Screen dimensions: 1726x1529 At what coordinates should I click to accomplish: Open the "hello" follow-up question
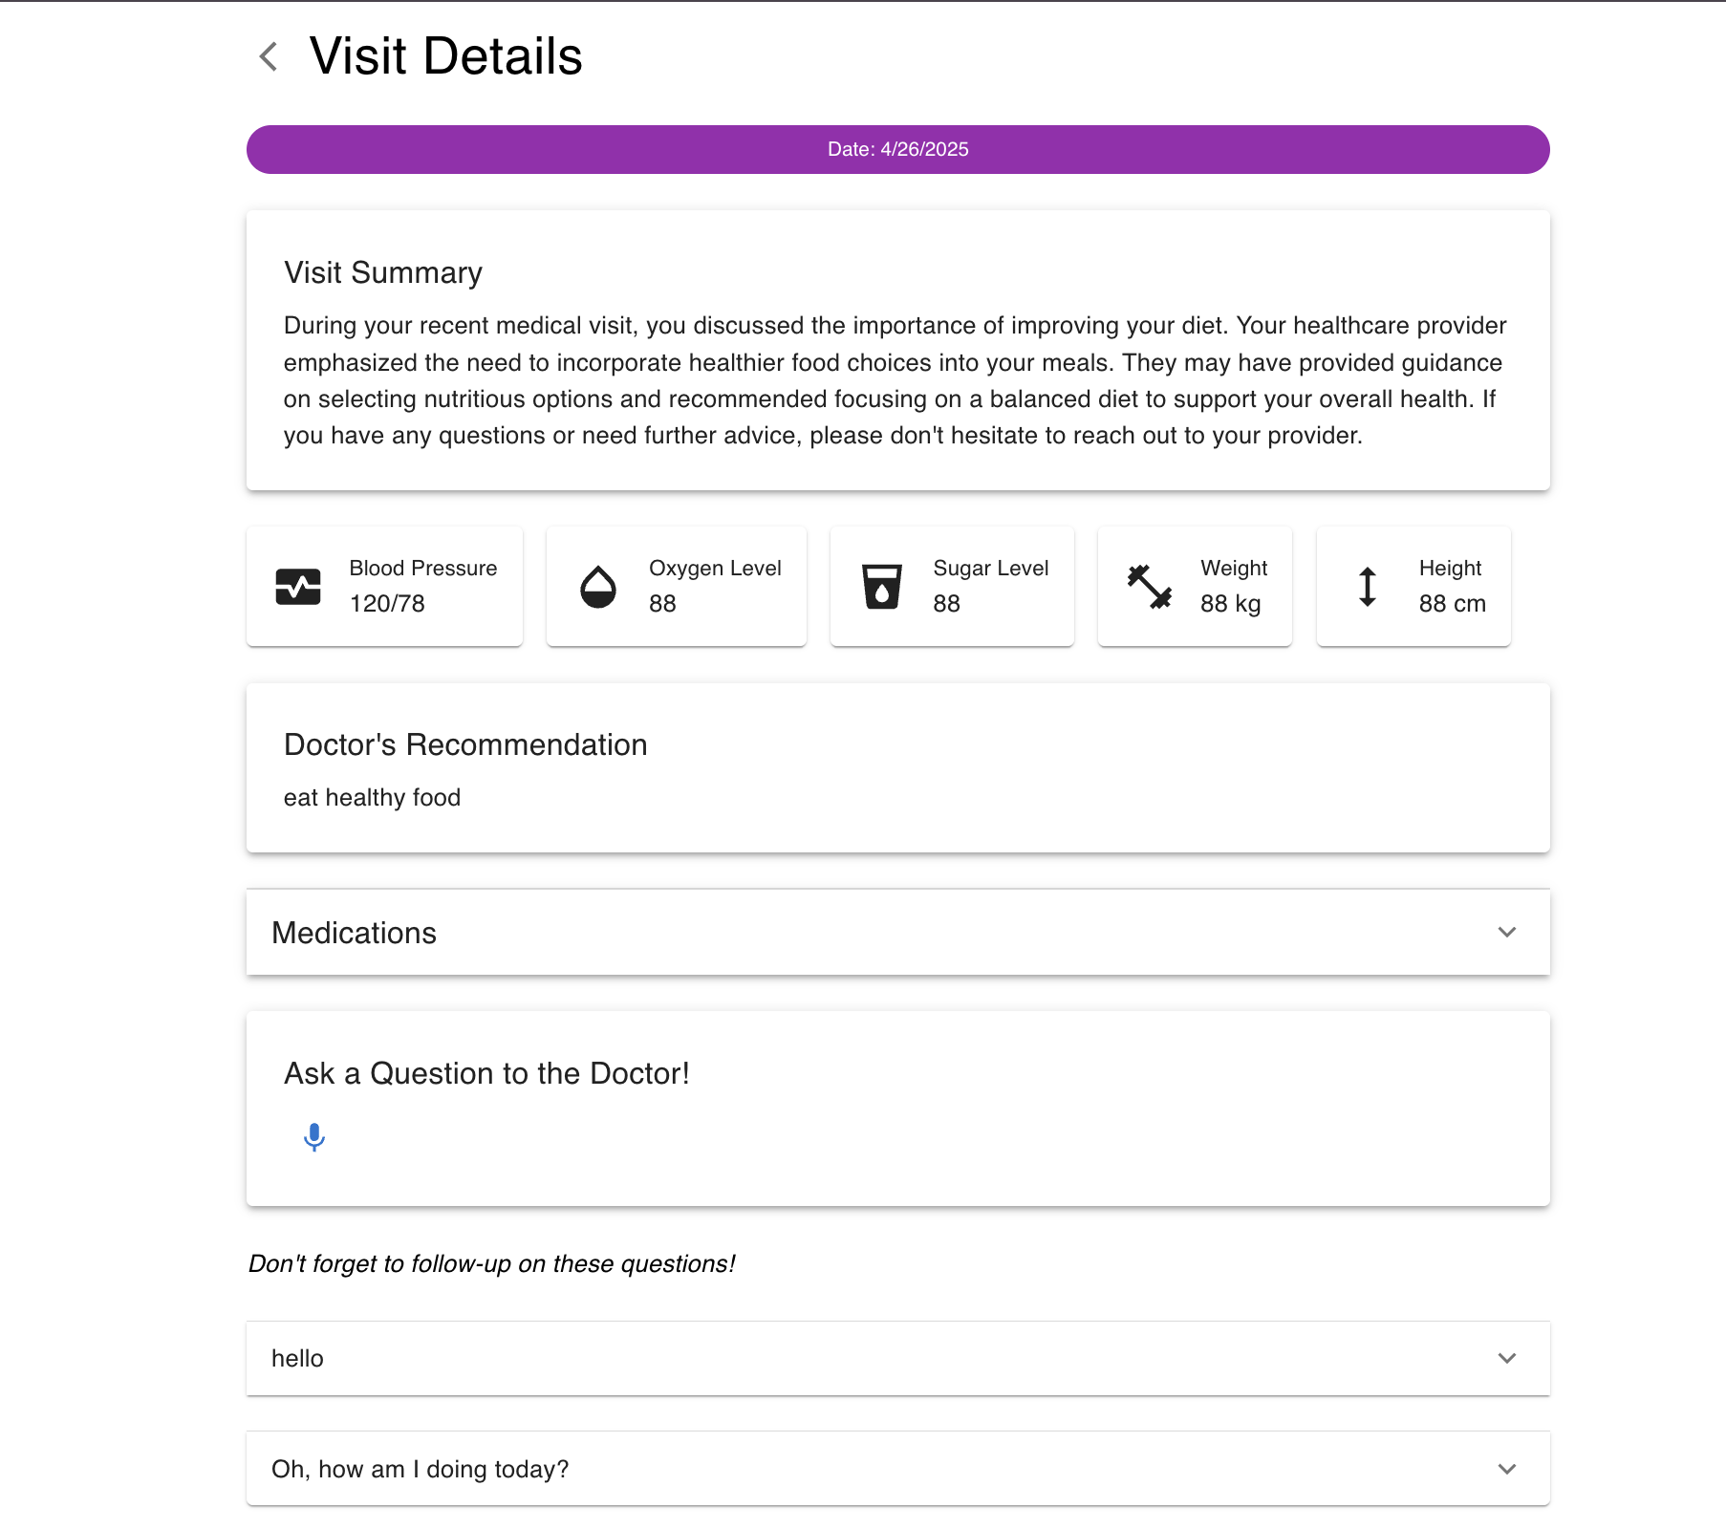click(860, 1359)
